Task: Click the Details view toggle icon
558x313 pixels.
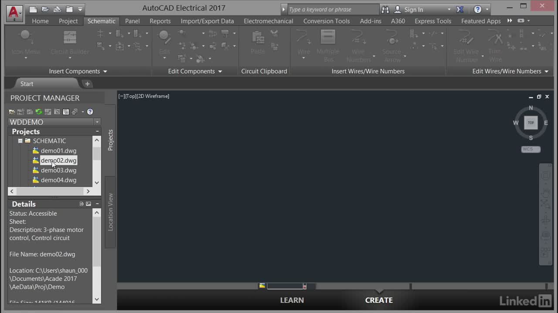Action: (82, 204)
